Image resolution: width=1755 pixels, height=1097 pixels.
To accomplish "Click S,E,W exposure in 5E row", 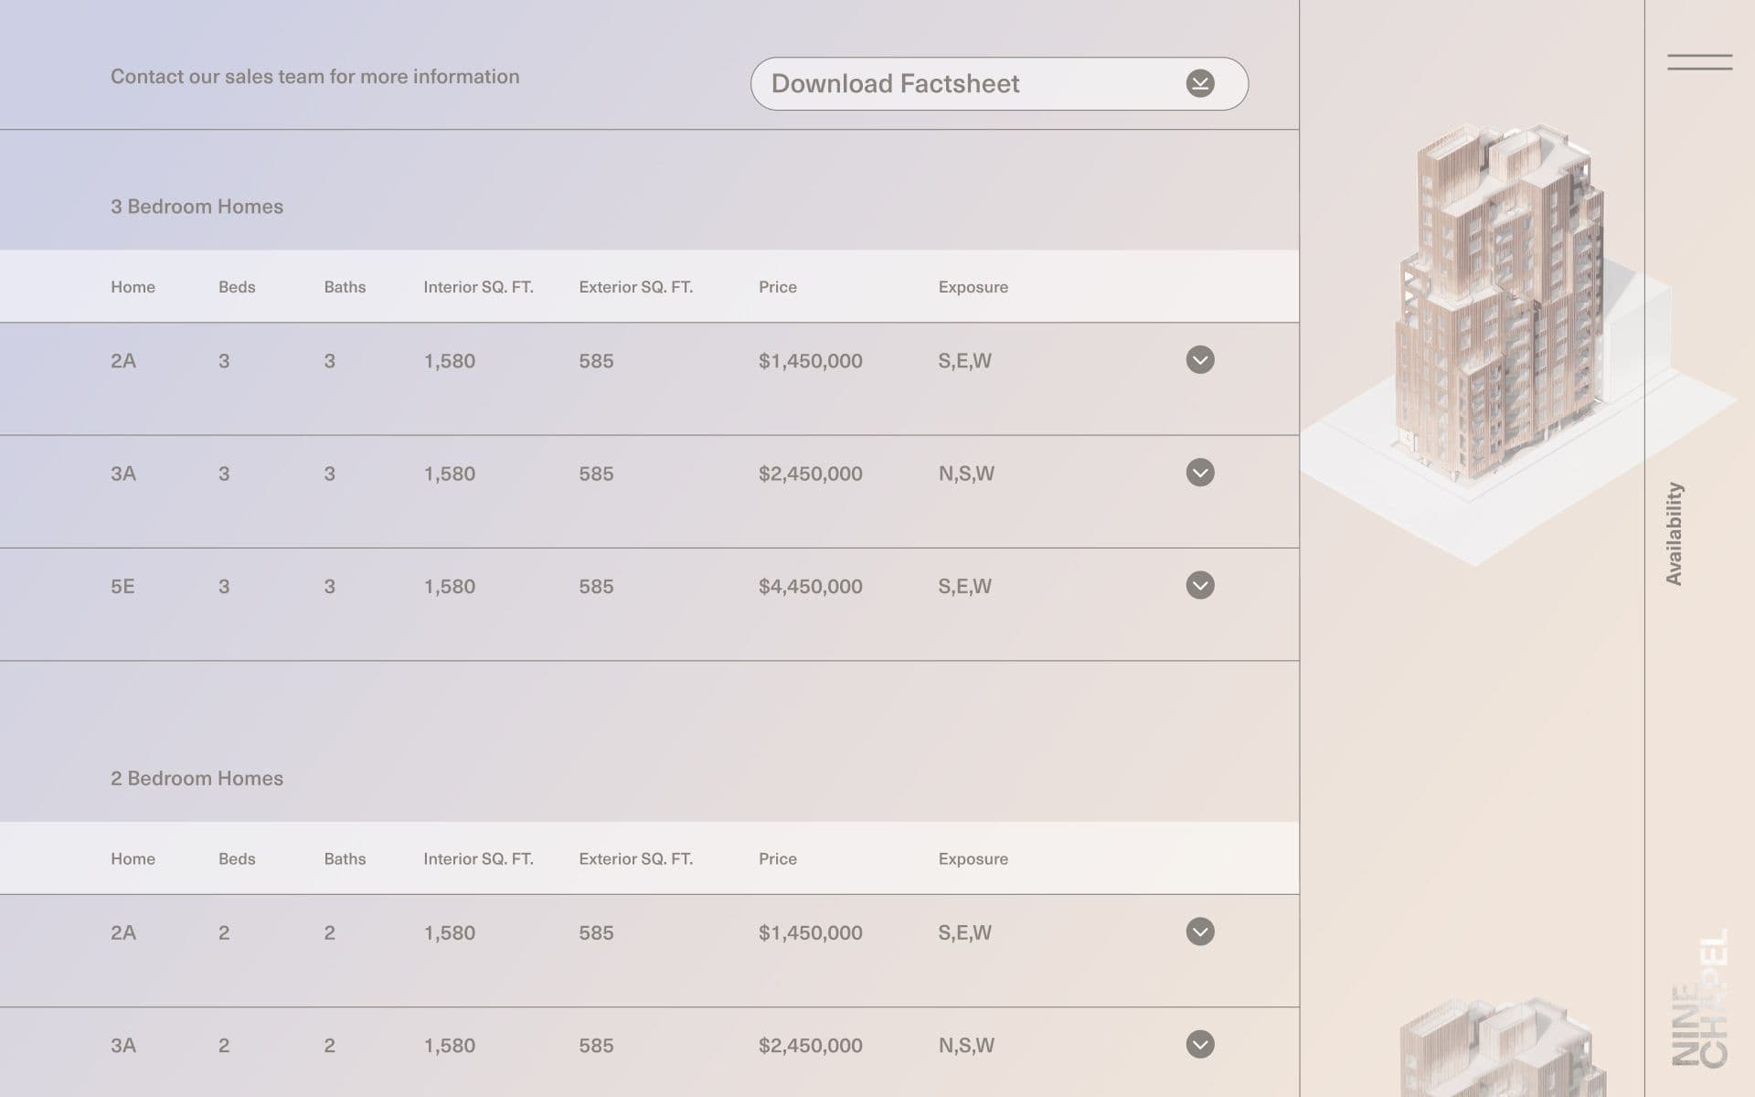I will 964,587.
